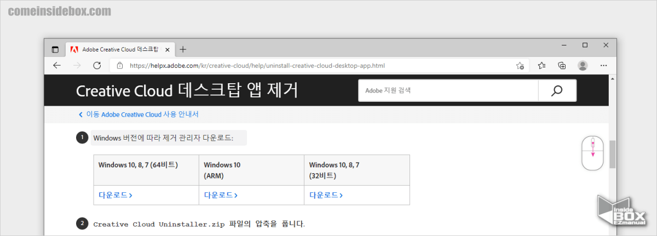Click the Windows 10, 8, 7 (64비트) header cell
The image size is (657, 236).
tap(146, 170)
